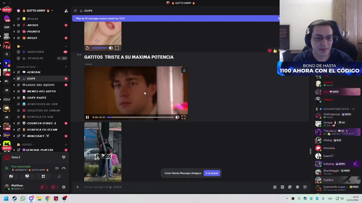This screenshot has width=362, height=203.
Task: Click the thumbs up reaction
Action: pyautogui.click(x=275, y=51)
